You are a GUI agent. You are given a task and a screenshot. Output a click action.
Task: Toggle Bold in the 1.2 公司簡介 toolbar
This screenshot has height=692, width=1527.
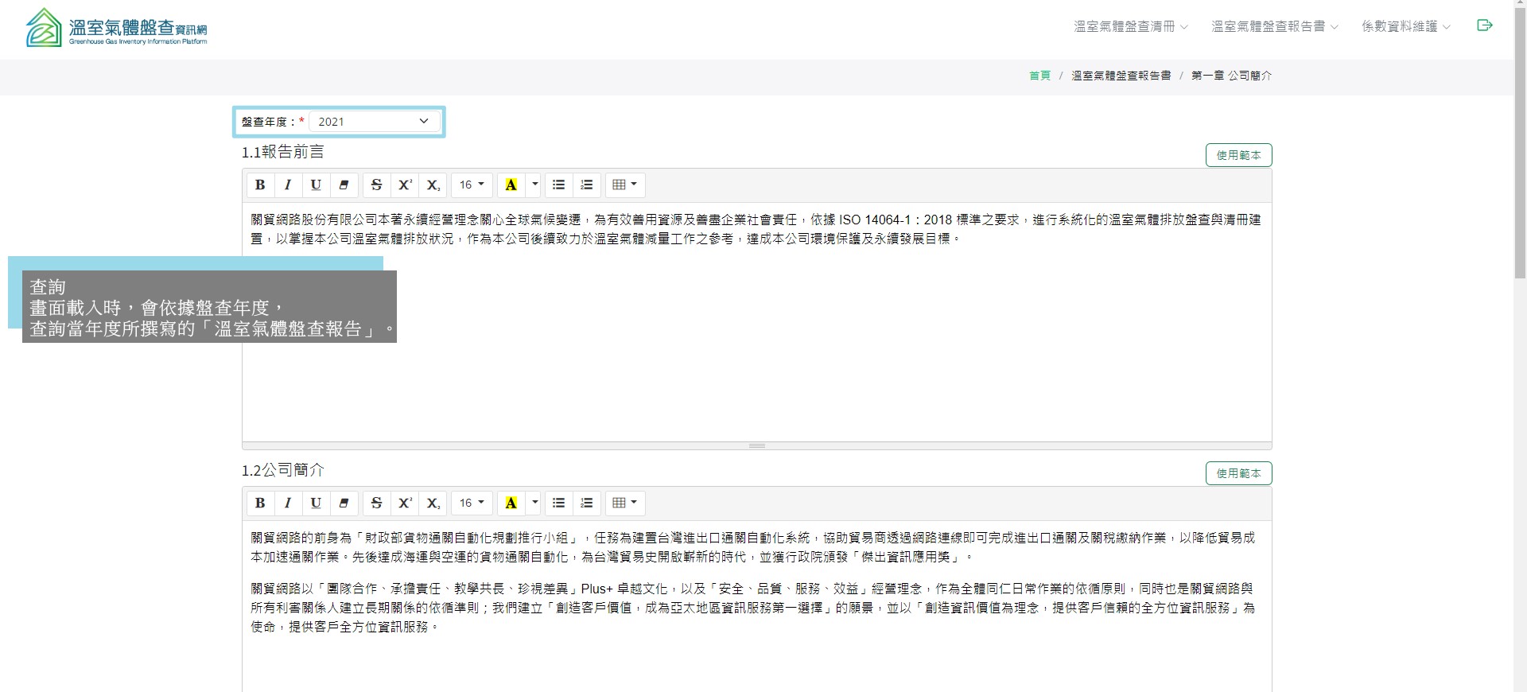260,503
